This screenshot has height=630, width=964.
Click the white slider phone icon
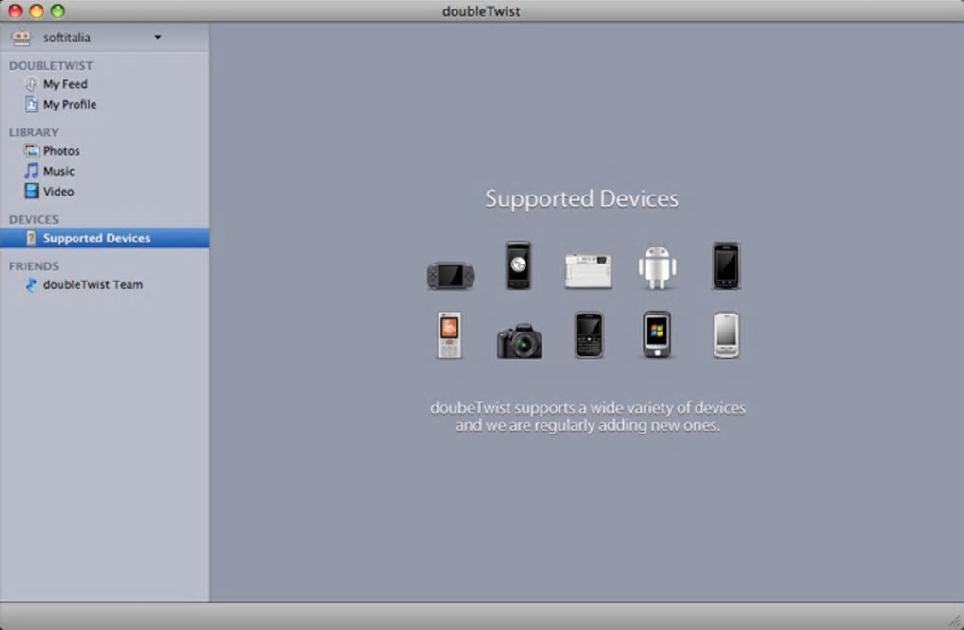[x=726, y=335]
